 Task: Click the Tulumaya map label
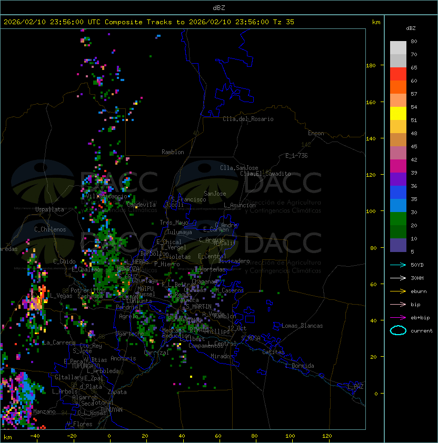click(180, 232)
